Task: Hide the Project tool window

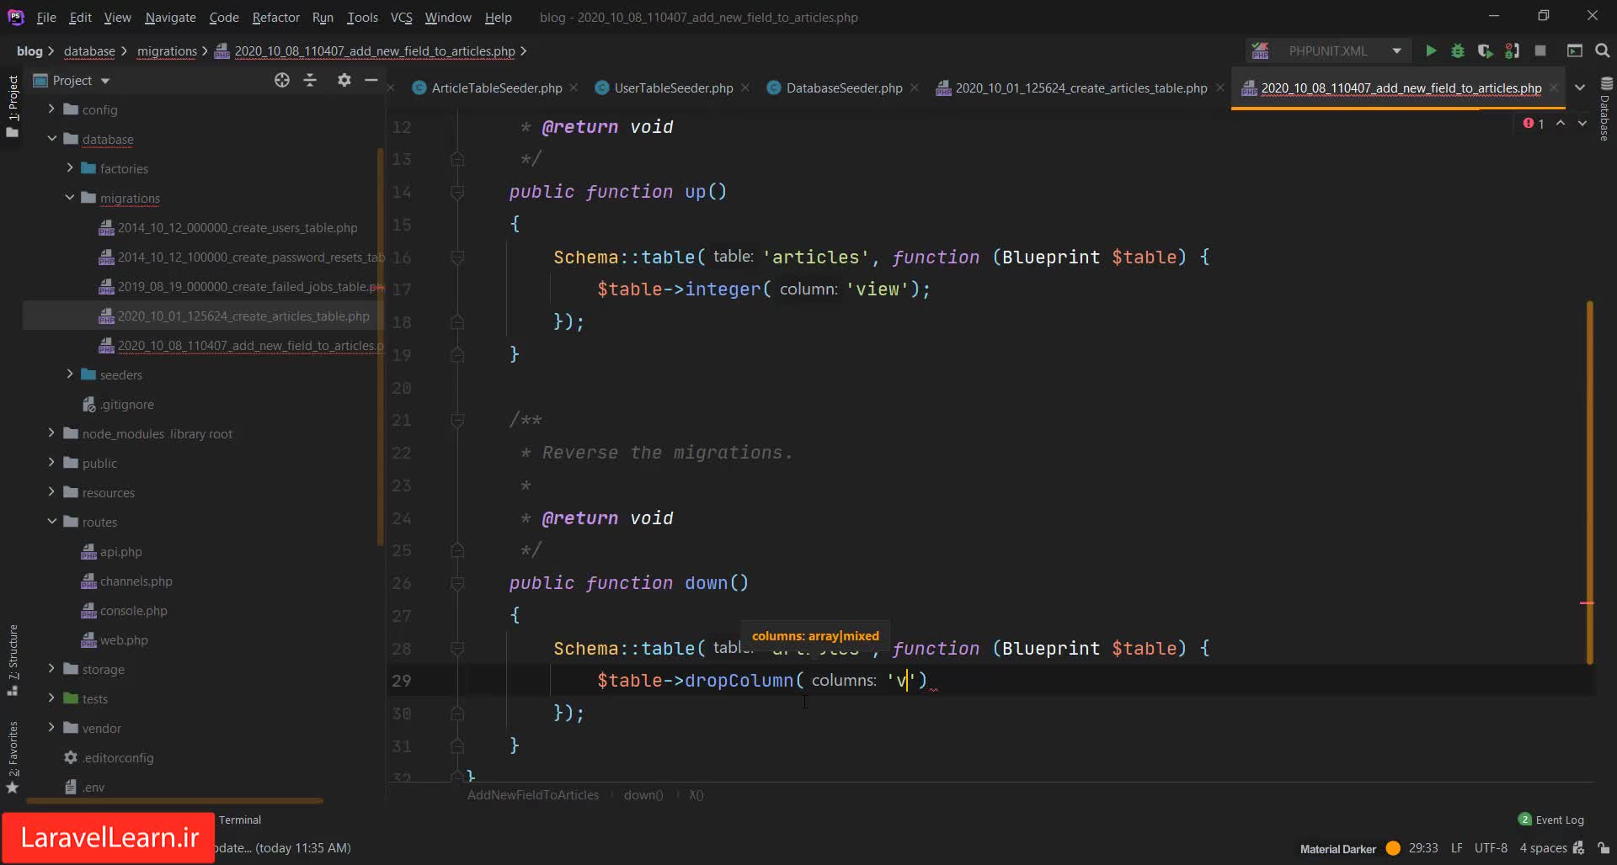Action: click(x=371, y=80)
